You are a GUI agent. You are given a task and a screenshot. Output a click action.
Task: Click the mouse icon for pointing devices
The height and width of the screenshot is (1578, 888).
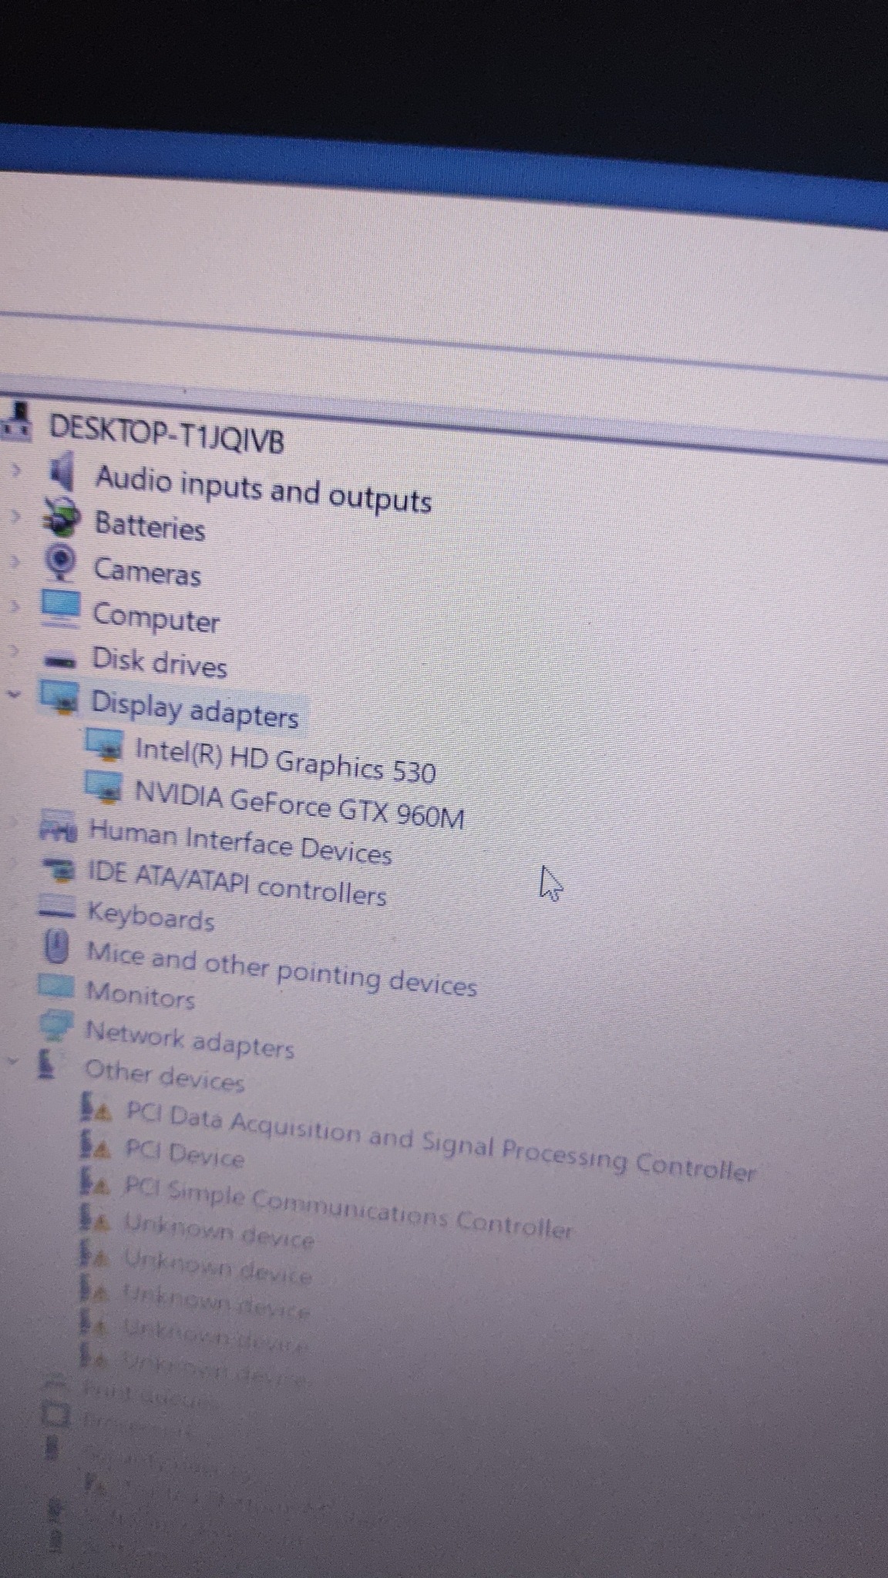tap(56, 948)
